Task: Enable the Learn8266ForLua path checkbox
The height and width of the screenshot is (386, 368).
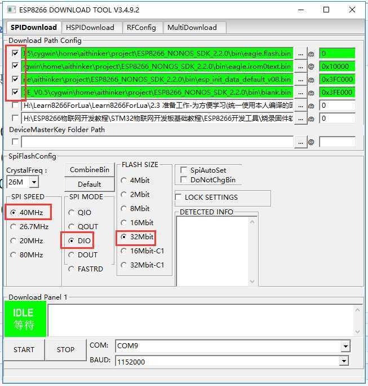Action: tap(15, 105)
